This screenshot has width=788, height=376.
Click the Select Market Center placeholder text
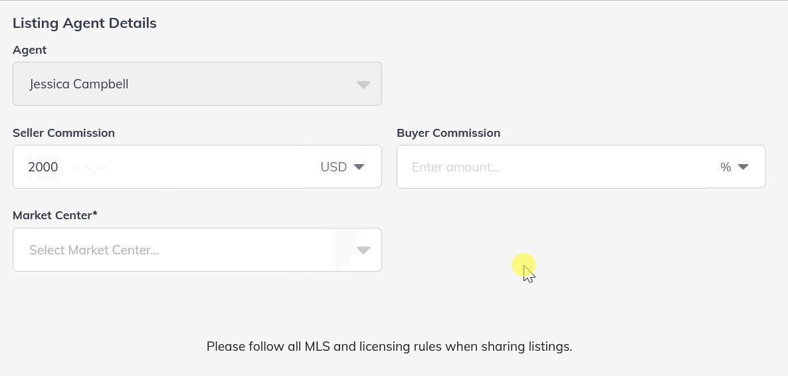click(94, 250)
